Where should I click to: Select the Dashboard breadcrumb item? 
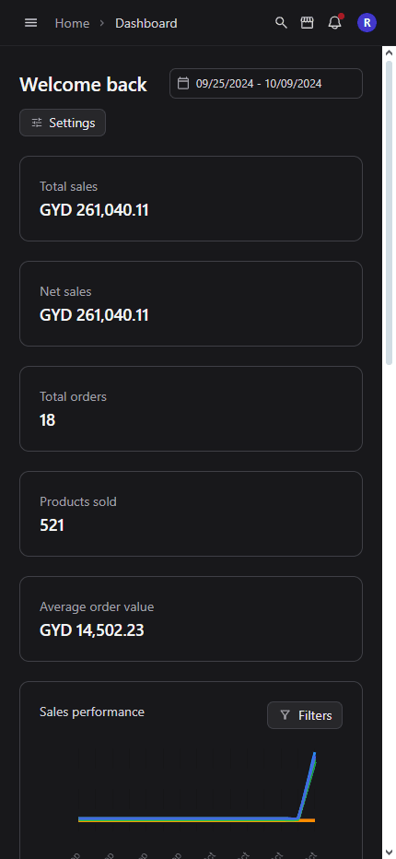pos(146,23)
